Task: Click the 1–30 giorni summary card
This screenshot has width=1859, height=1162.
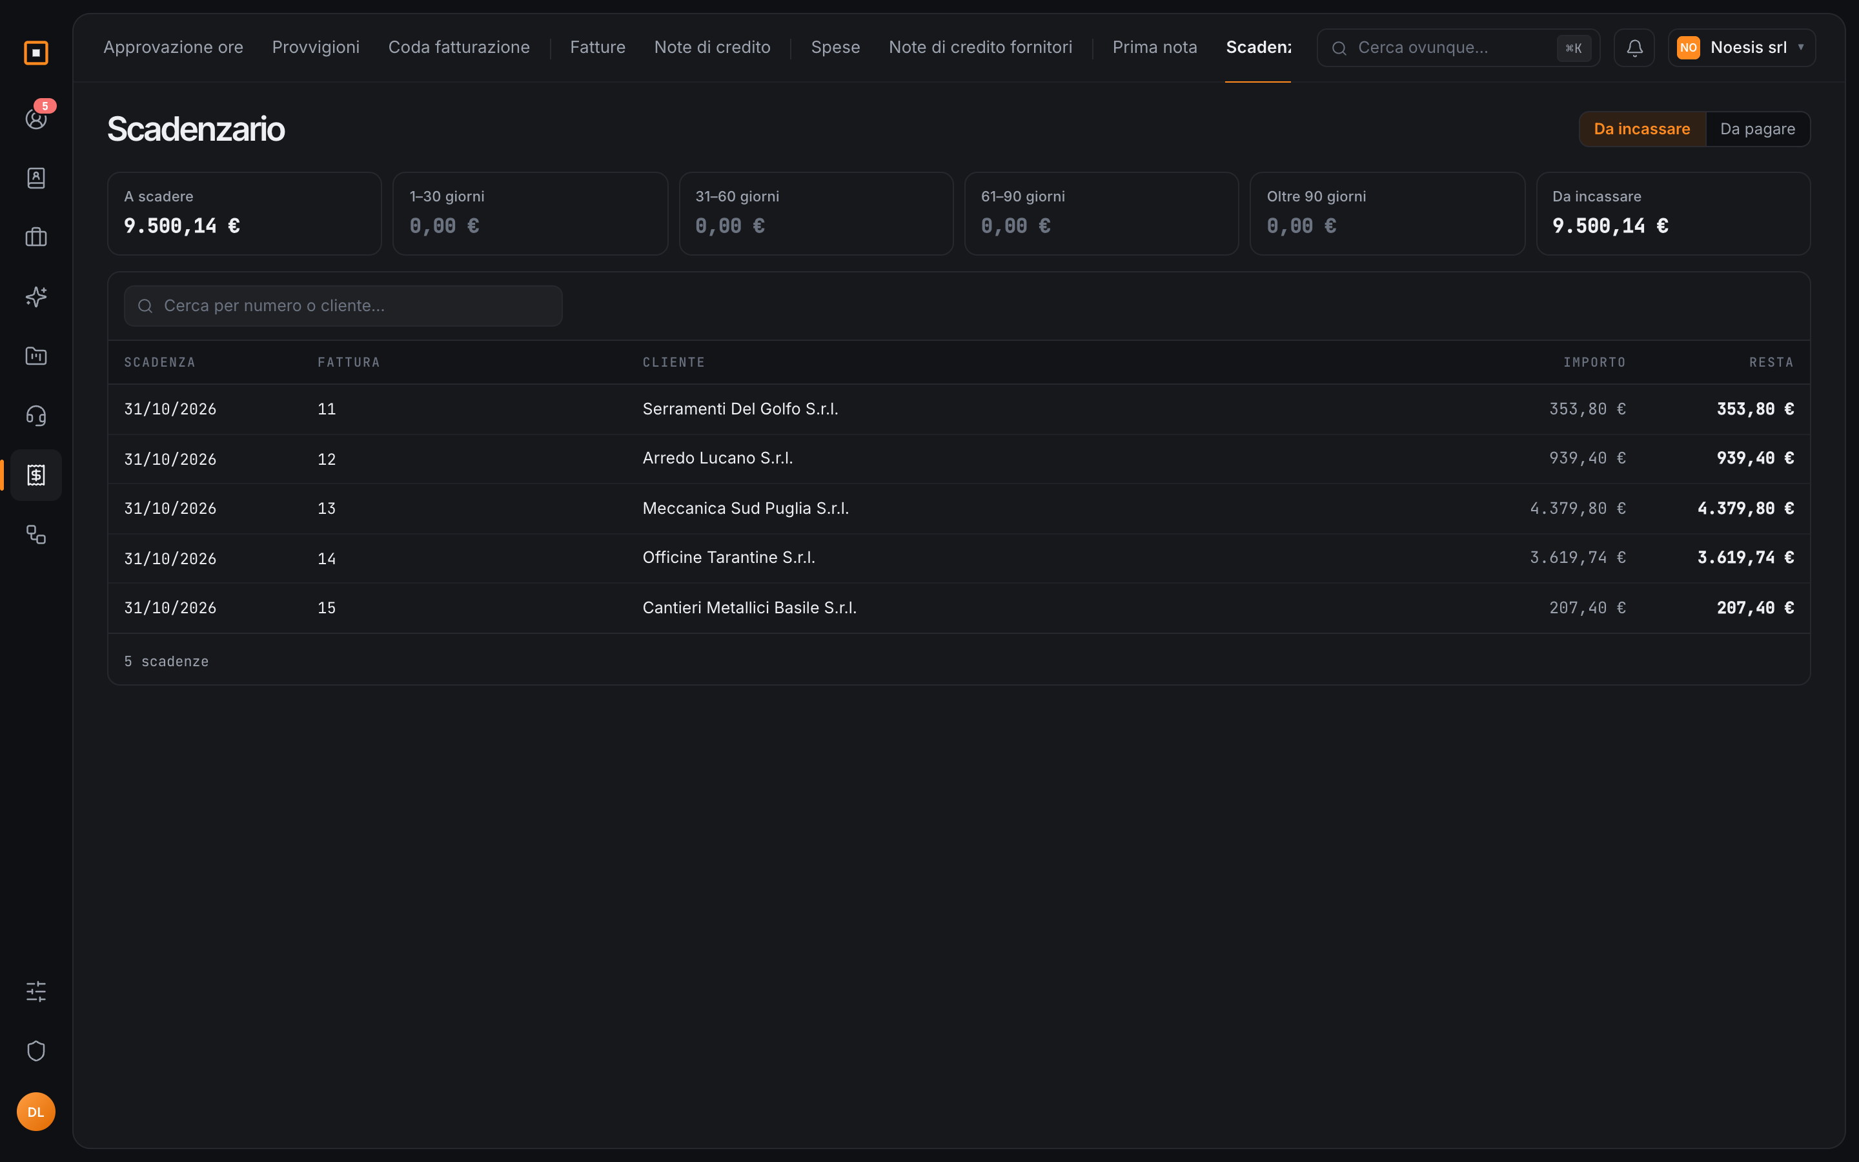Action: pyautogui.click(x=530, y=214)
